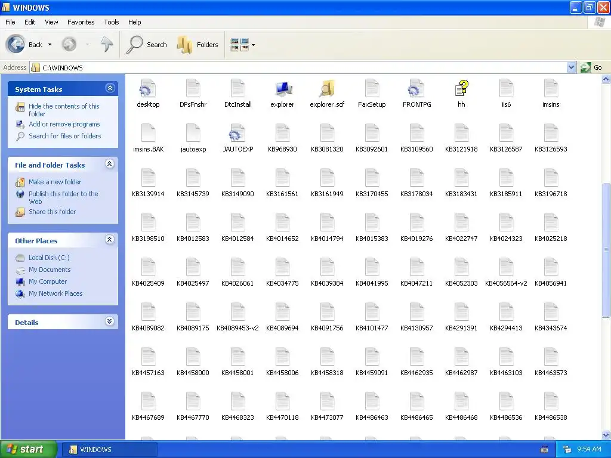The height and width of the screenshot is (458, 611).
Task: Select file name KB4041995
Action: (x=372, y=283)
